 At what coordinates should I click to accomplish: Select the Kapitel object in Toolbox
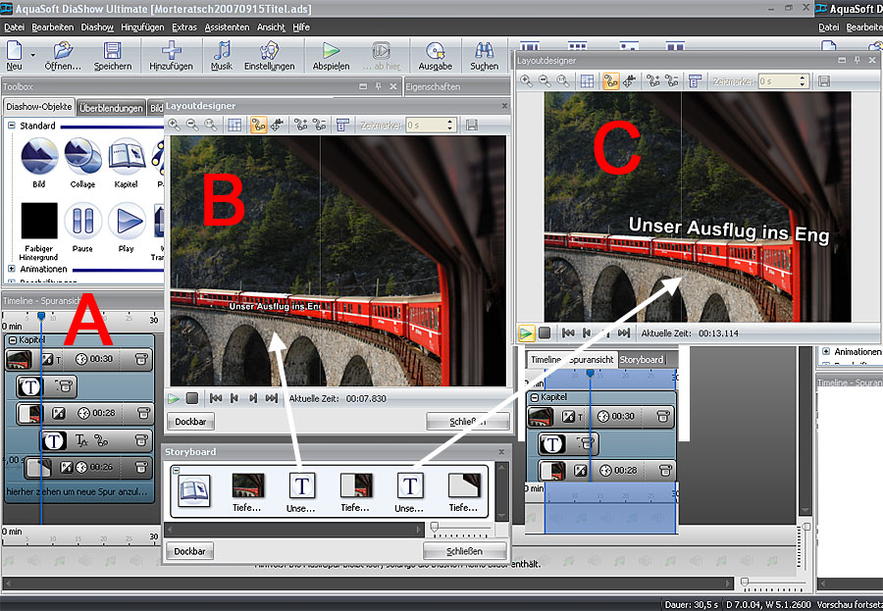tap(126, 157)
